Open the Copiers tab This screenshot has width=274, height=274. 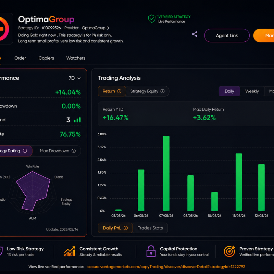[x=46, y=58]
